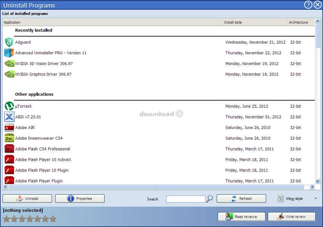Screen dimensions: 323x227
Task: Click the Advanced Uninstaller PRO cube icon
Action: [x=9, y=53]
